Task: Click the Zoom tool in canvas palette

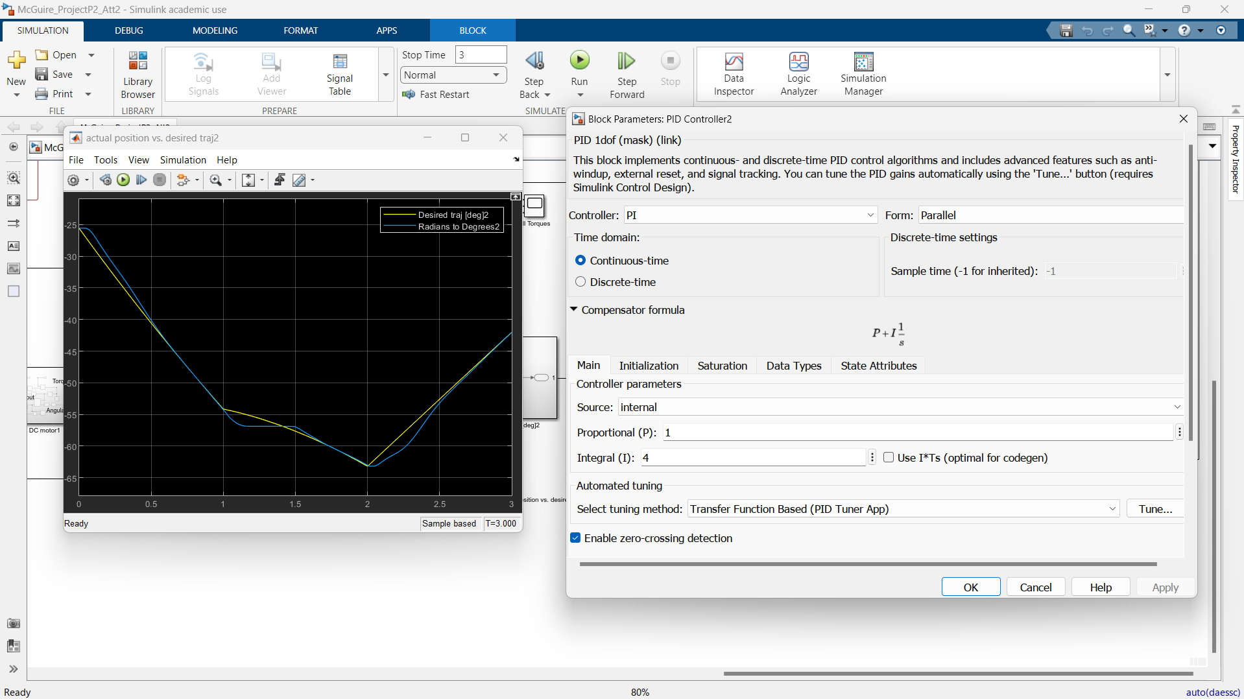Action: pos(13,178)
